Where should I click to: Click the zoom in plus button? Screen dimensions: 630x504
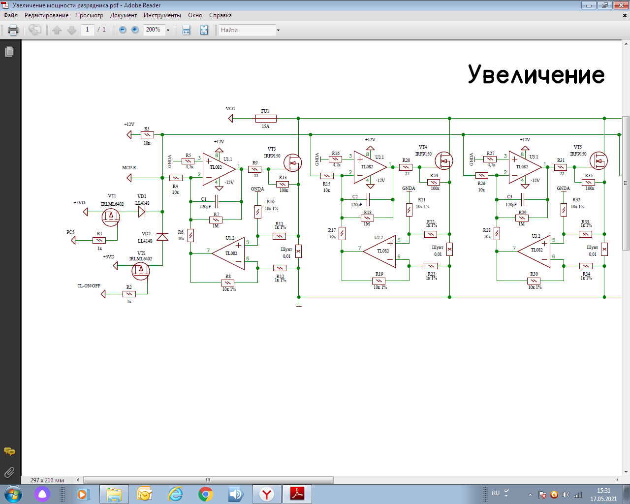pos(135,30)
